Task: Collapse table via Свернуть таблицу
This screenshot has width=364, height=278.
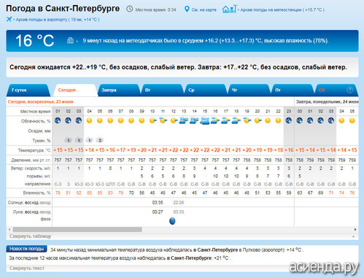Action: pos(31,236)
